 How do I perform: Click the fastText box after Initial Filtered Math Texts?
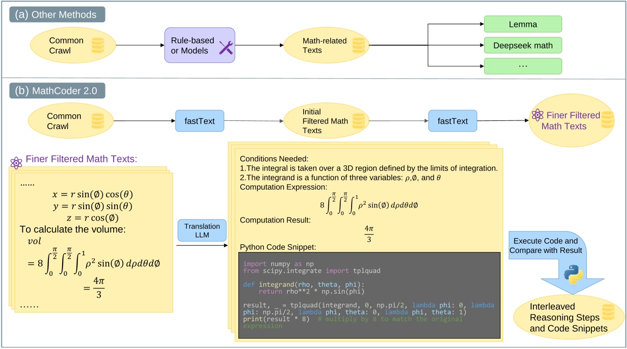(x=452, y=121)
